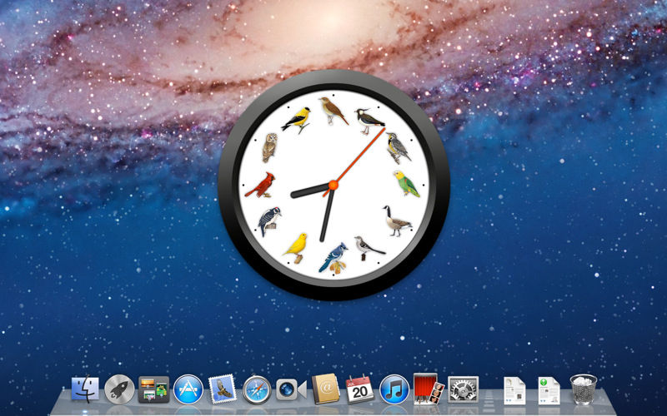The height and width of the screenshot is (416, 667).
Task: Open Mission Control from the Dock
Action: [x=153, y=389]
